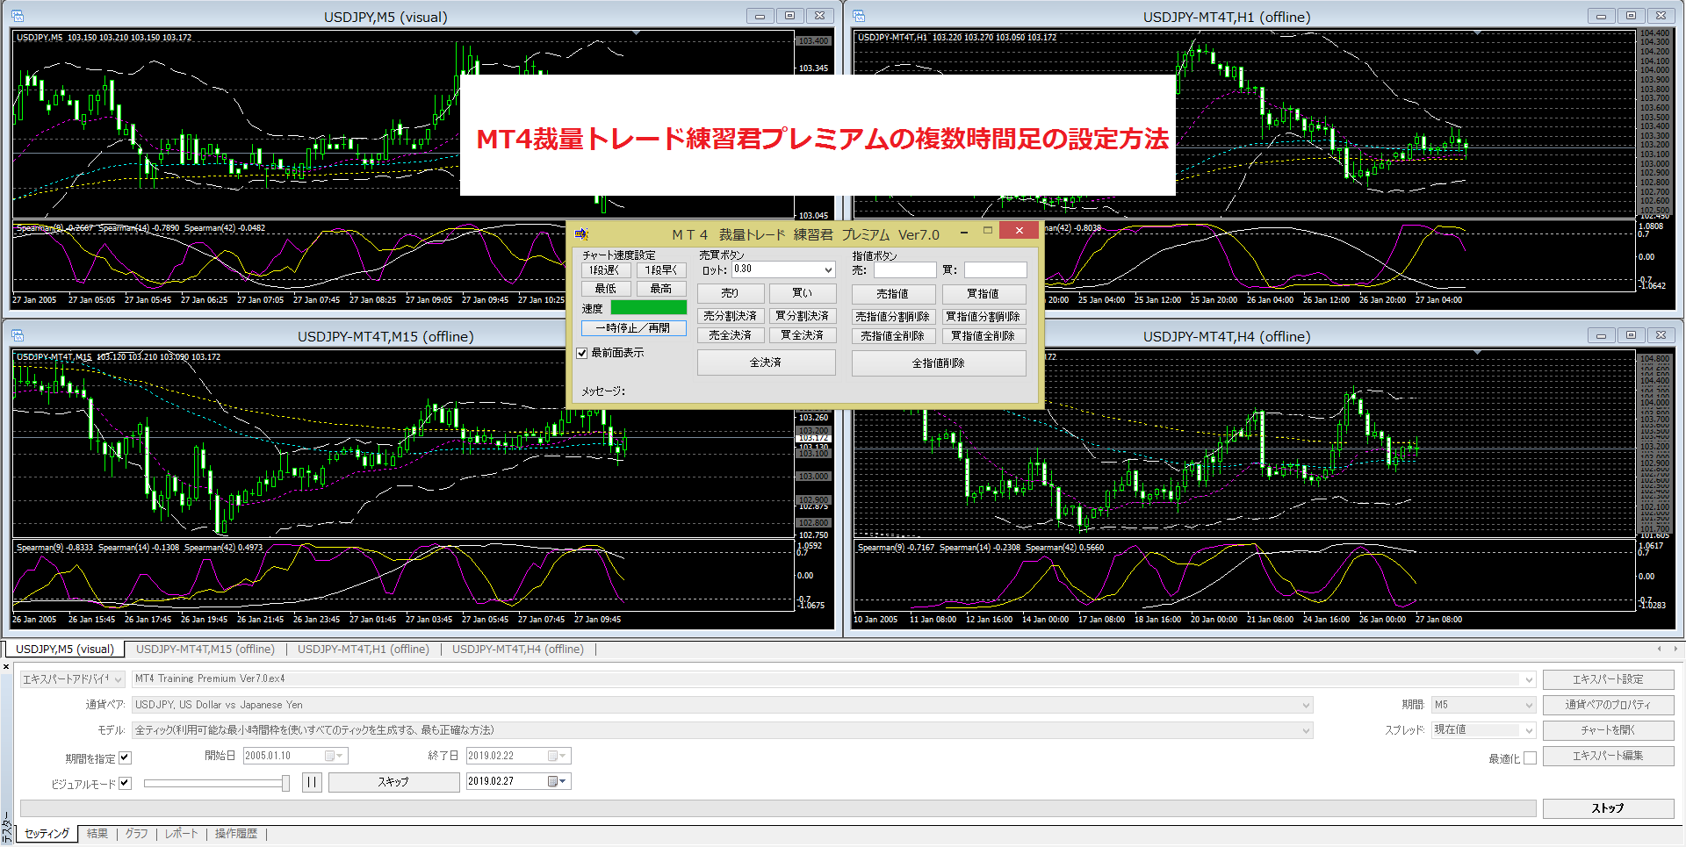Click the 開始日 start date field

click(295, 756)
